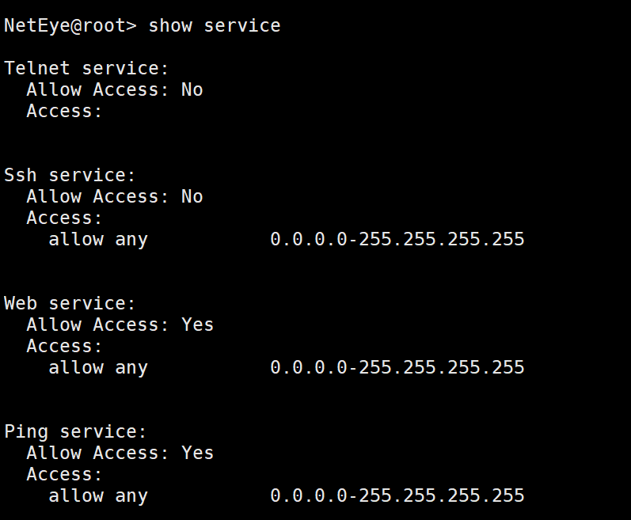
Task: Click the "Access:" line under Web service
Action: click(x=64, y=346)
